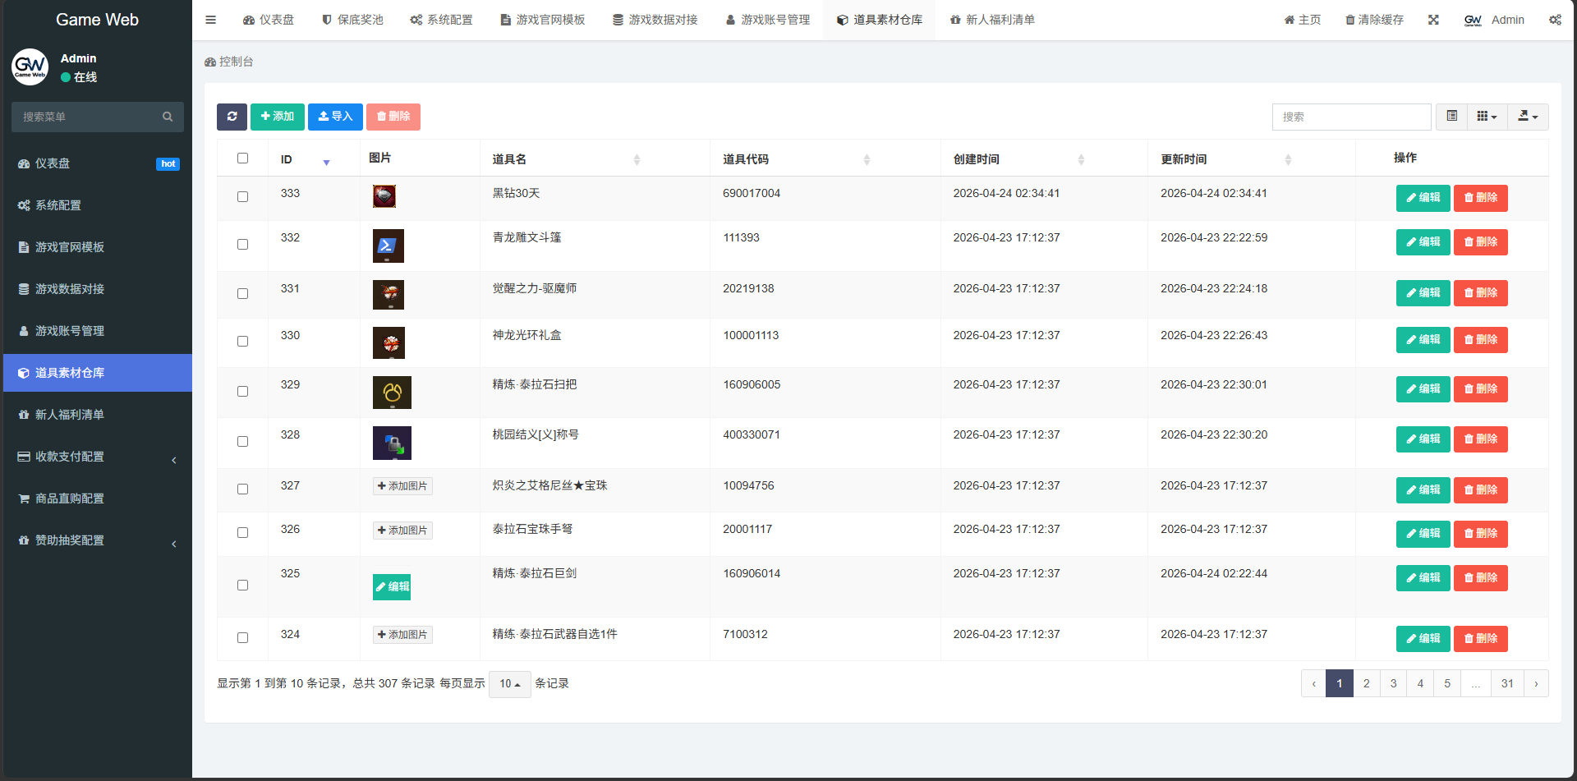Open the export data dropdown

tap(1528, 117)
